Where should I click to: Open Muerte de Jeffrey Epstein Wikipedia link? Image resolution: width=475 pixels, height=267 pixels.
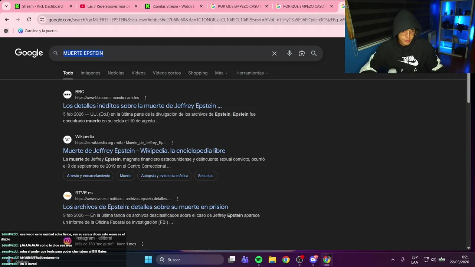[144, 151]
